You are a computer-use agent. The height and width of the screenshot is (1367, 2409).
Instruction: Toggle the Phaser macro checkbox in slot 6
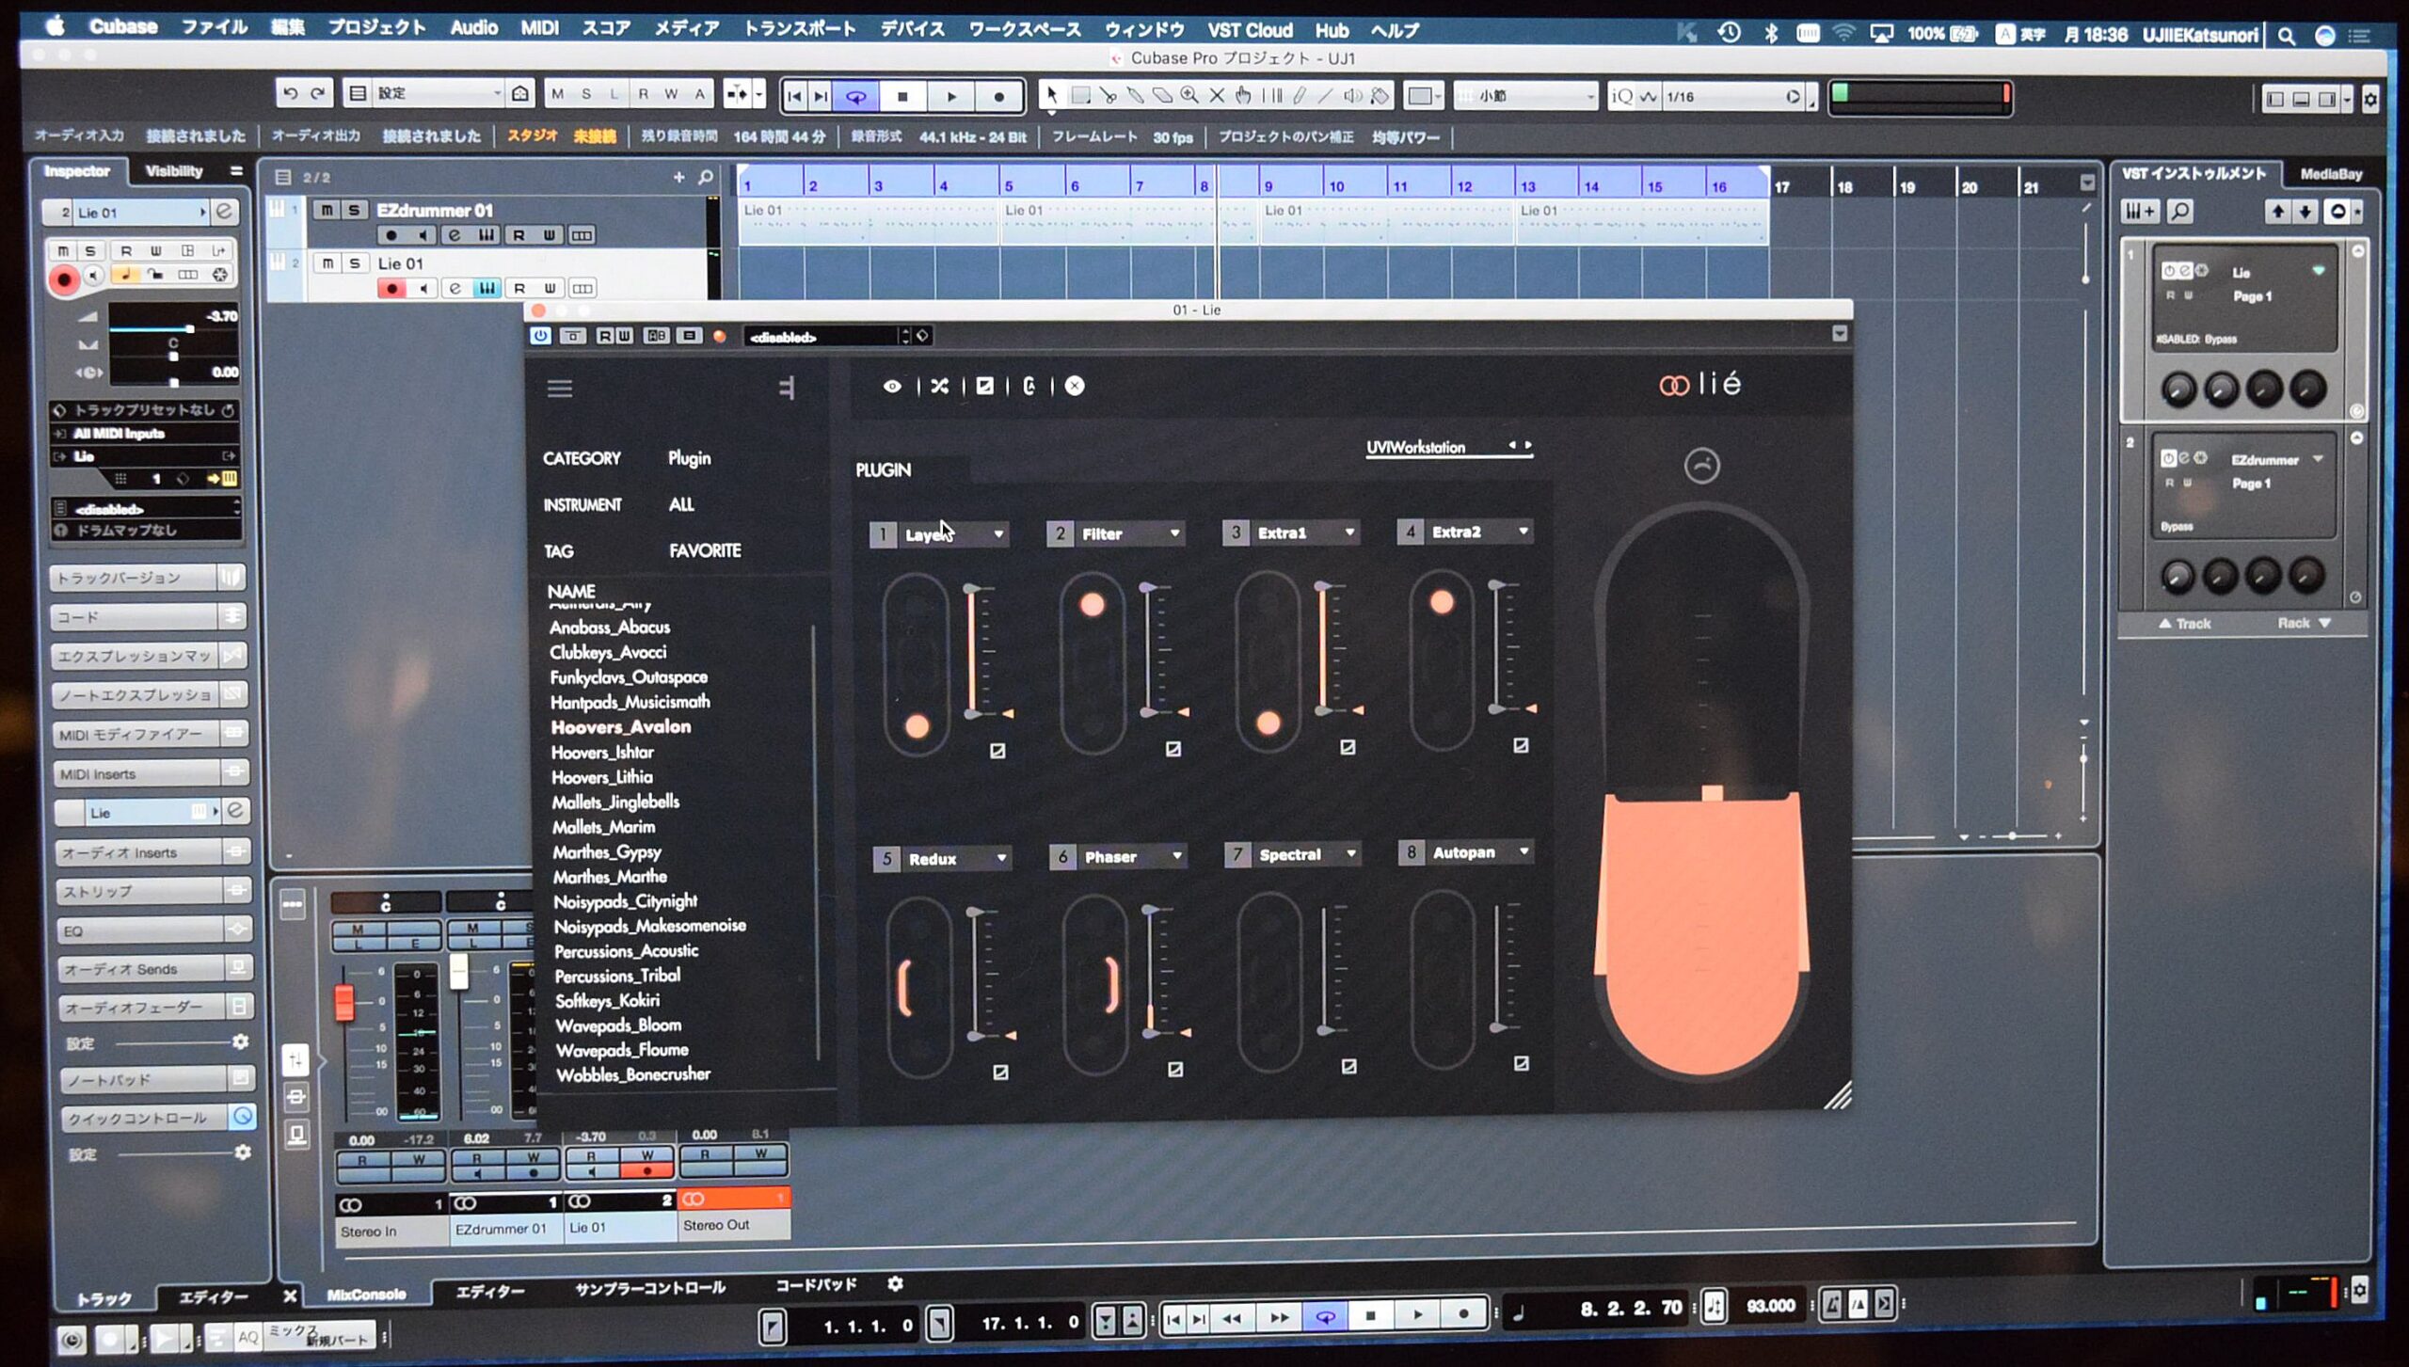pyautogui.click(x=1175, y=1069)
